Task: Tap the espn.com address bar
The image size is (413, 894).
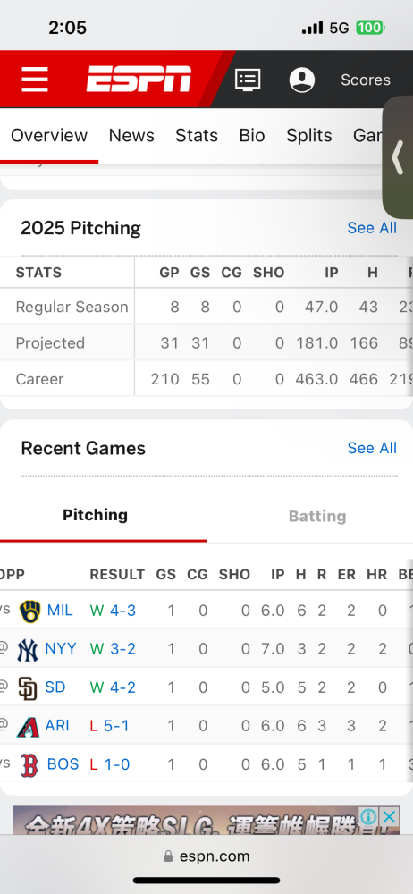Action: [x=206, y=856]
